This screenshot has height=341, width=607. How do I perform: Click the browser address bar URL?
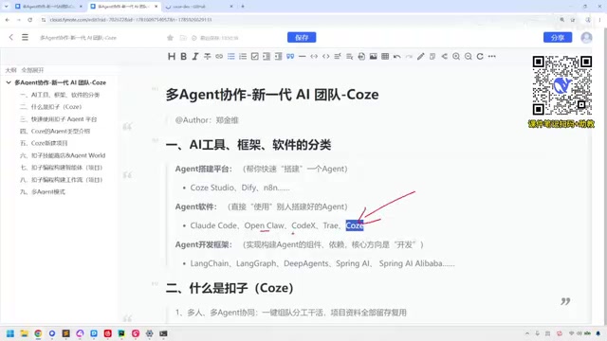[131, 19]
